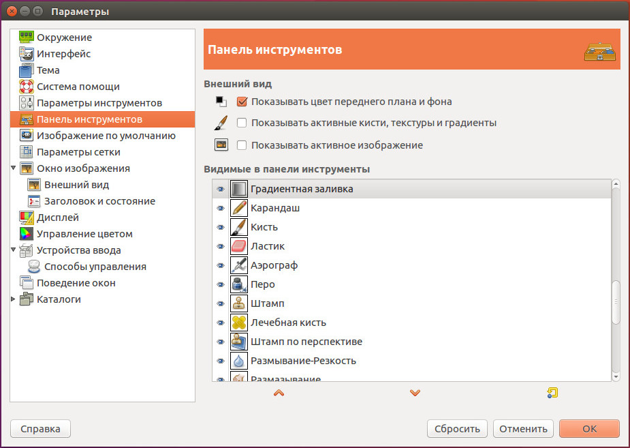The height and width of the screenshot is (448, 630).
Task: Toggle Размывание-Резкость visibility eye
Action: (x=221, y=361)
